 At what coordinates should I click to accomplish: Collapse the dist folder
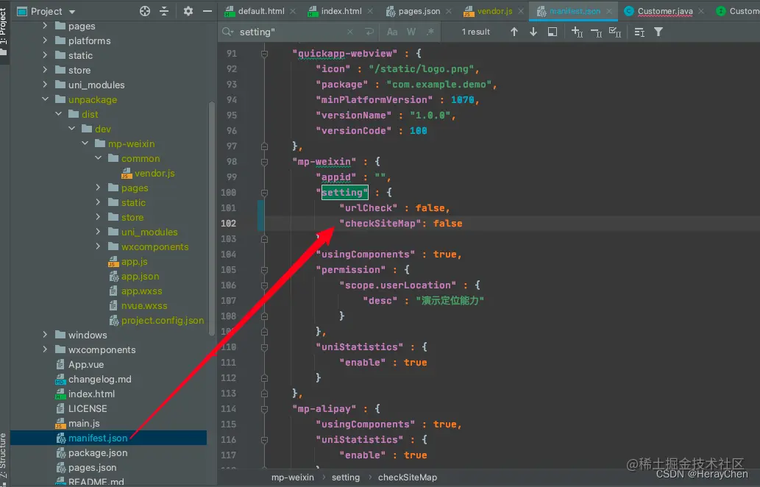pos(59,114)
